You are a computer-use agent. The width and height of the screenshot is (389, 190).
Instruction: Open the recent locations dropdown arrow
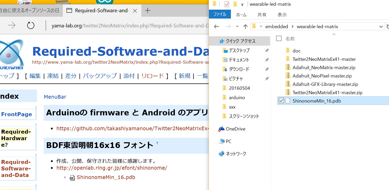[x=237, y=27]
